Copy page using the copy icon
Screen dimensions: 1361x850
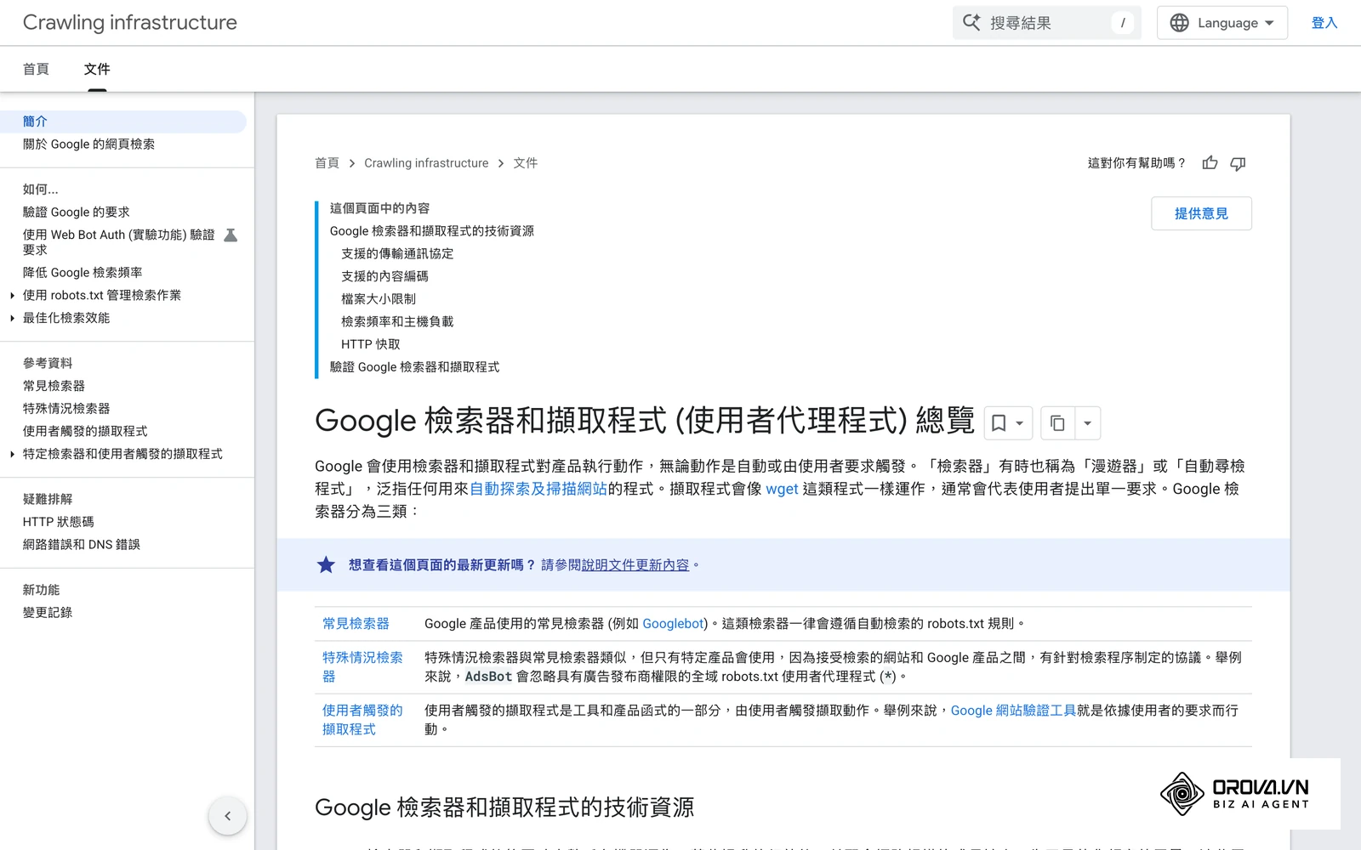pyautogui.click(x=1057, y=422)
